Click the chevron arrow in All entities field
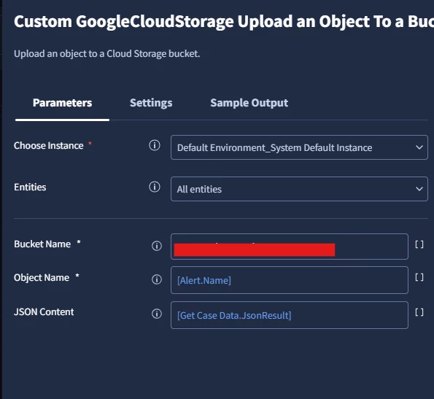Screen dimensions: 434x399 pyautogui.click(x=419, y=189)
